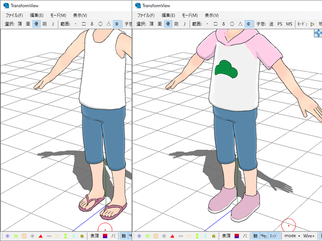Open ファイル(F) menu in left TransformView window

(14, 16)
